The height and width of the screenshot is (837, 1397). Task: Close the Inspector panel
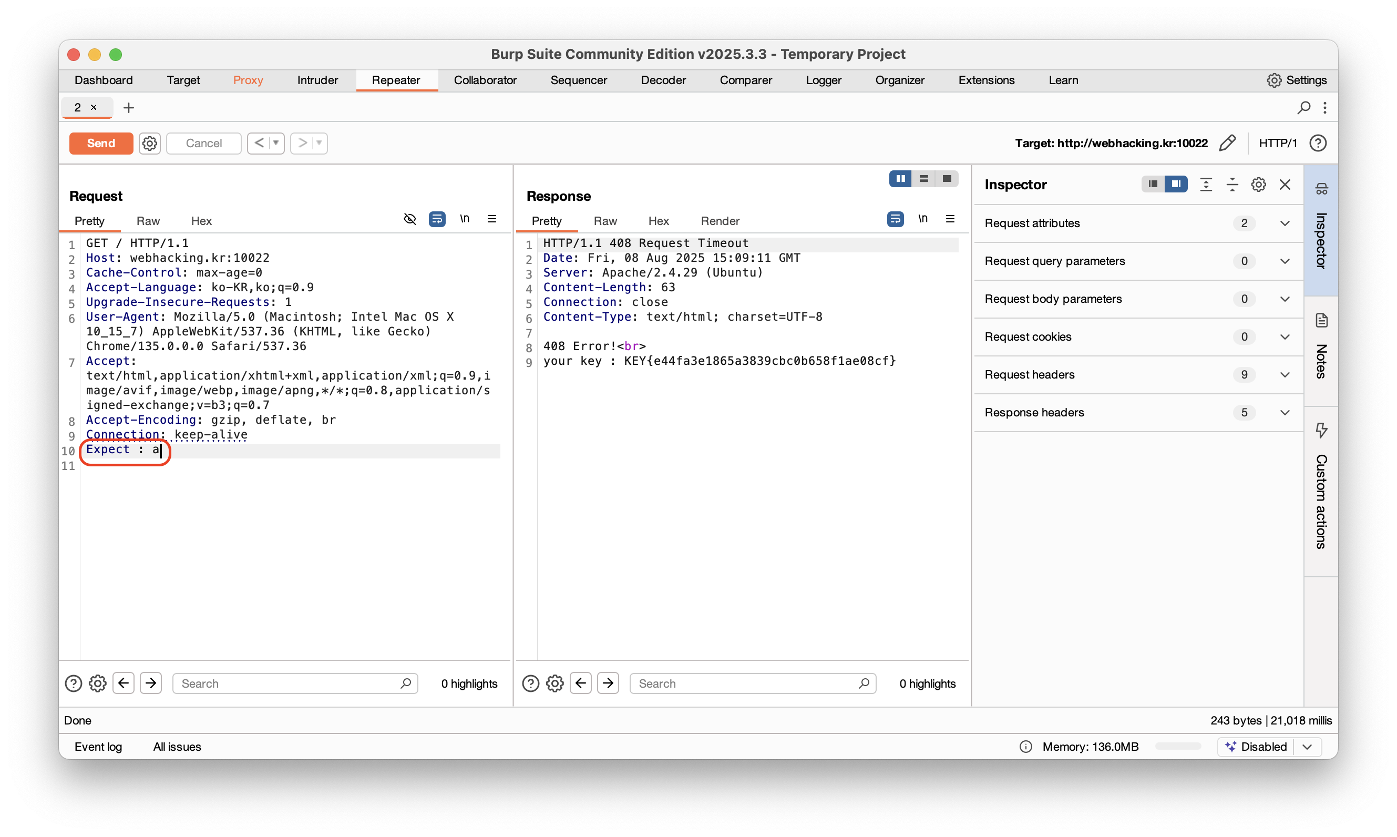point(1285,185)
